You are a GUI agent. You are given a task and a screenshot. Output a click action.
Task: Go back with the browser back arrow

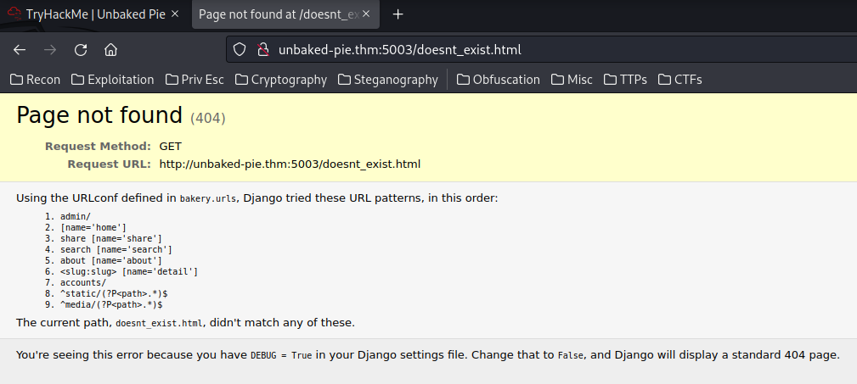[20, 50]
